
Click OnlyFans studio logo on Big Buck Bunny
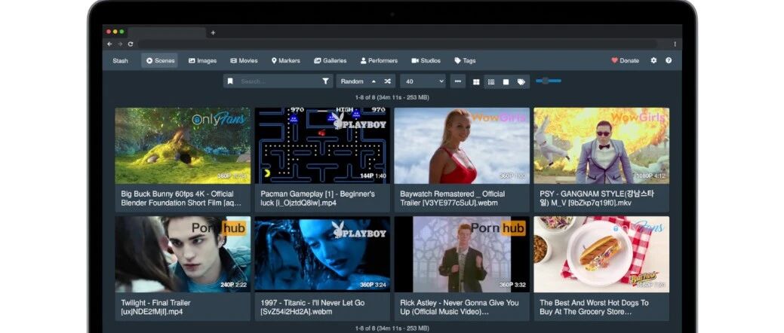coord(220,119)
